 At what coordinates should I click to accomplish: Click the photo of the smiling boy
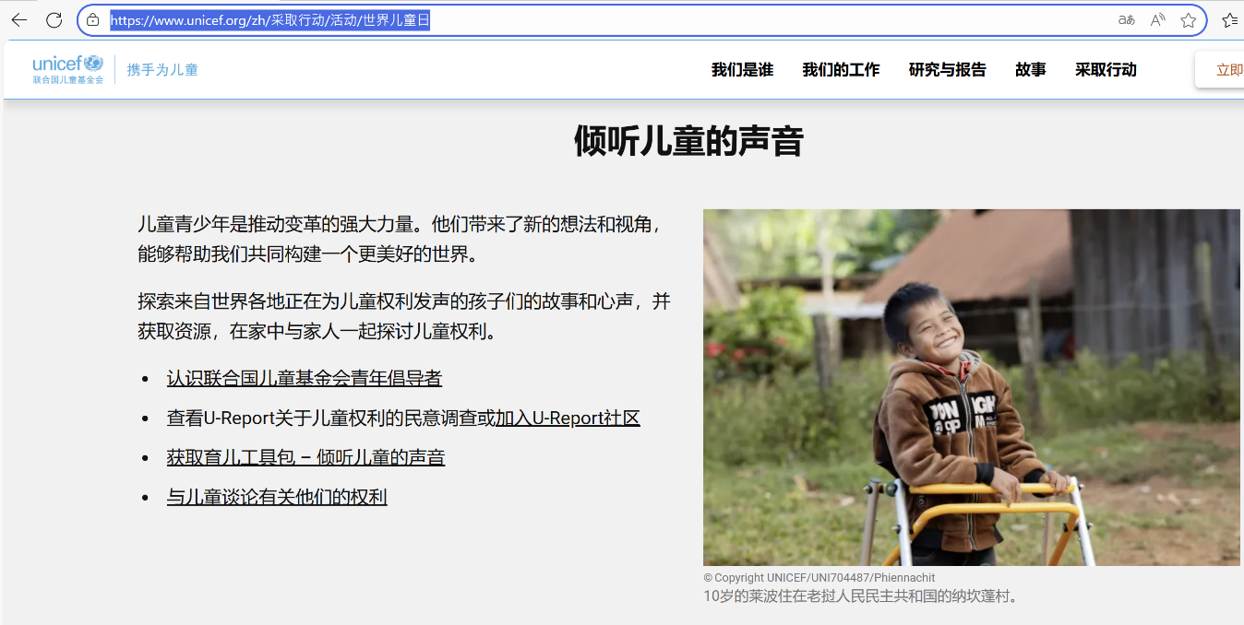click(x=971, y=387)
